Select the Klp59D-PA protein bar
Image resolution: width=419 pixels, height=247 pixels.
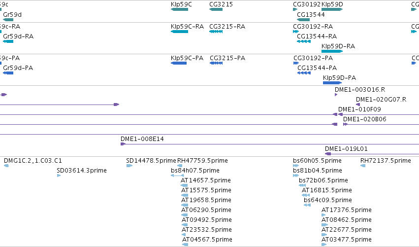(332, 83)
